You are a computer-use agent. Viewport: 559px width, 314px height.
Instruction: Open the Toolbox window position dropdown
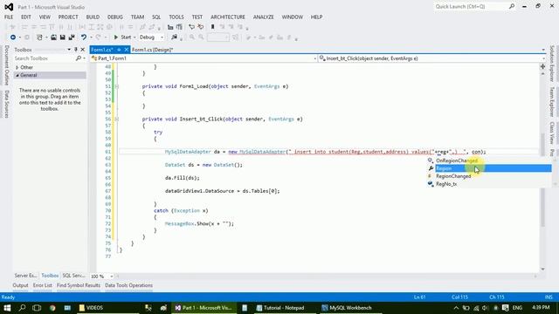click(x=69, y=50)
